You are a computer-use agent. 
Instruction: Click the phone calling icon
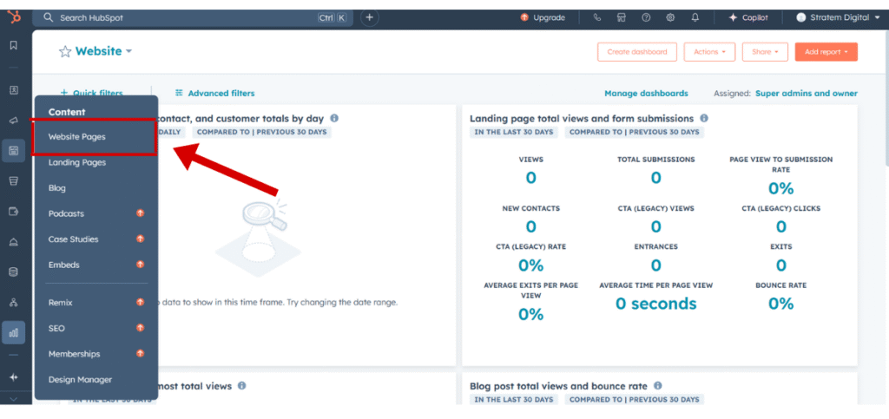coord(597,17)
